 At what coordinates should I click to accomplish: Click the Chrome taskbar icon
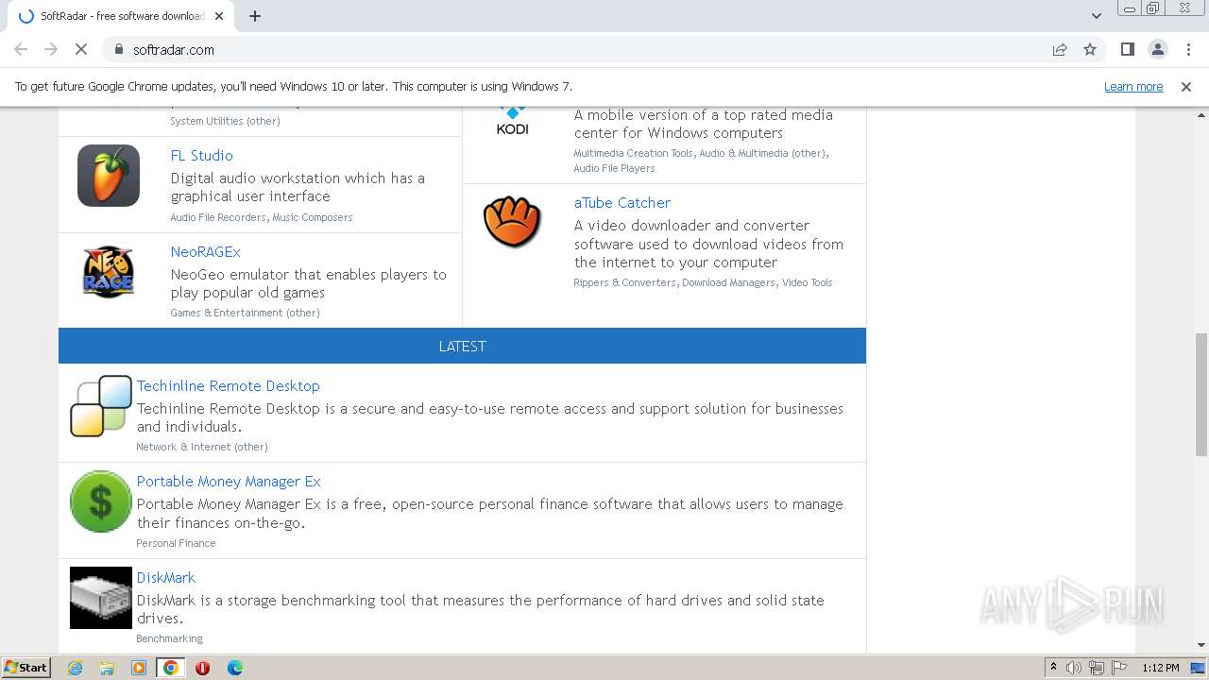pyautogui.click(x=171, y=668)
